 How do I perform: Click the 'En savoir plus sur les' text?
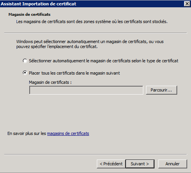(27, 133)
